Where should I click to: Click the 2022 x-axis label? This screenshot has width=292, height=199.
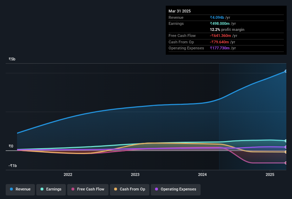click(68, 174)
